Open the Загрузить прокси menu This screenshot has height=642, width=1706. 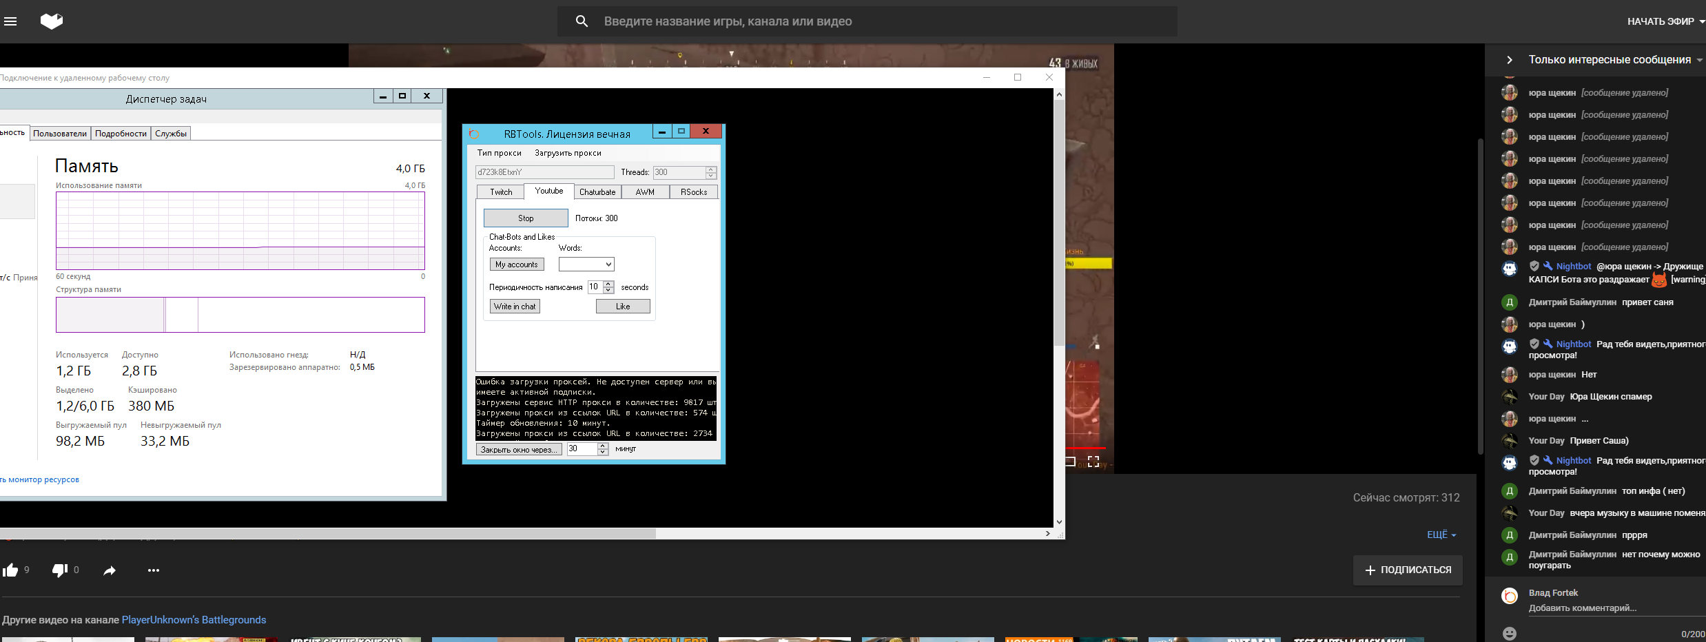(568, 153)
